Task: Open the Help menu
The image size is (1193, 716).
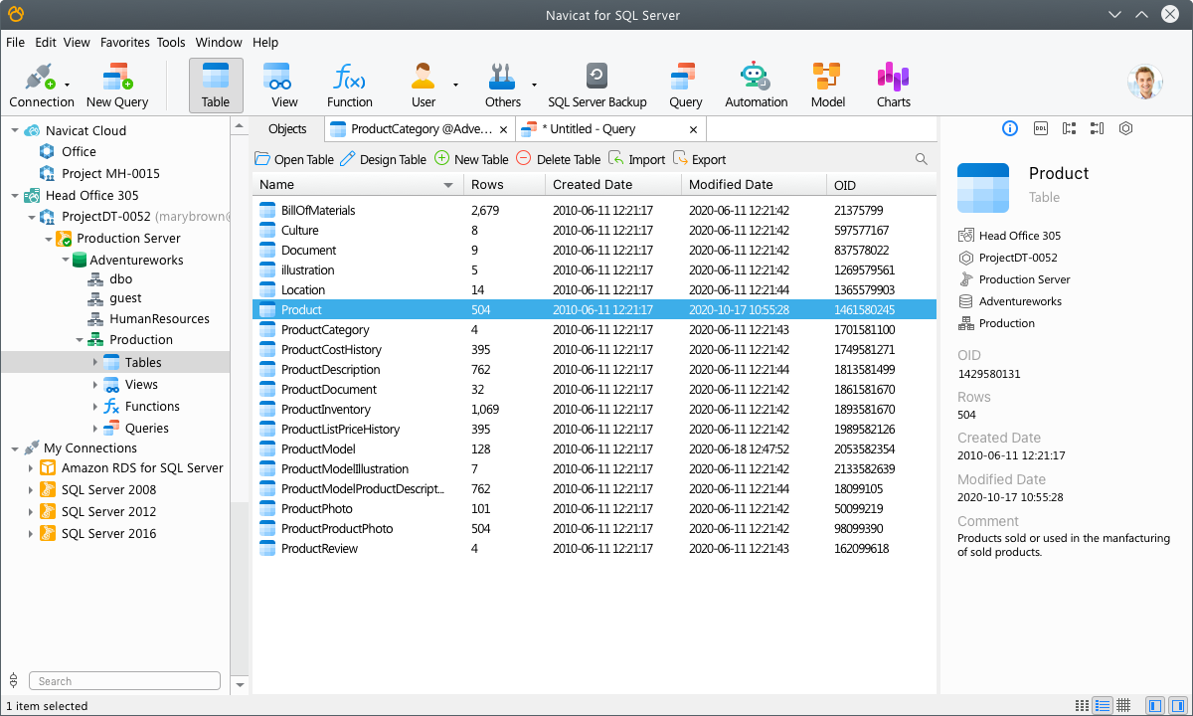Action: 265,43
